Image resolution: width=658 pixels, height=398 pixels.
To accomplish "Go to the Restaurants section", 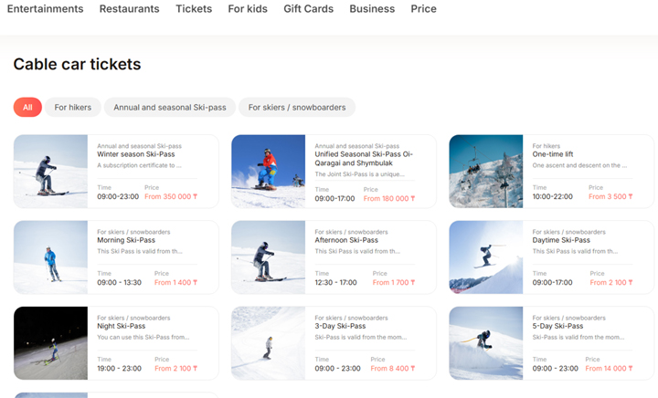I will pyautogui.click(x=129, y=9).
